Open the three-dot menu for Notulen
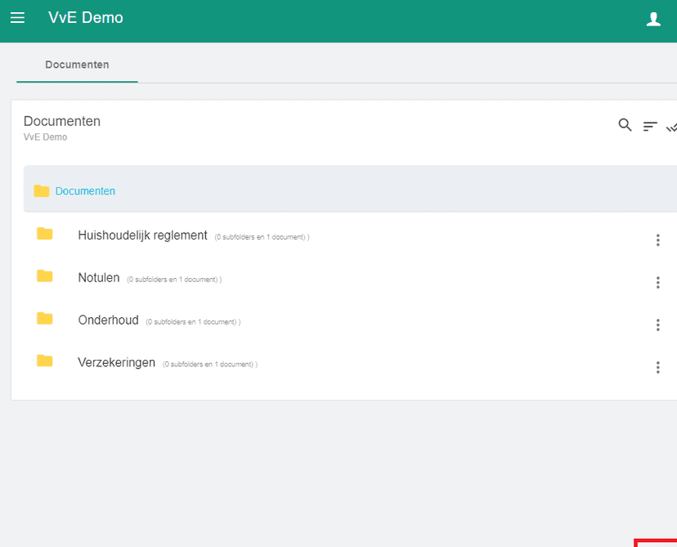Image resolution: width=677 pixels, height=547 pixels. [x=658, y=282]
